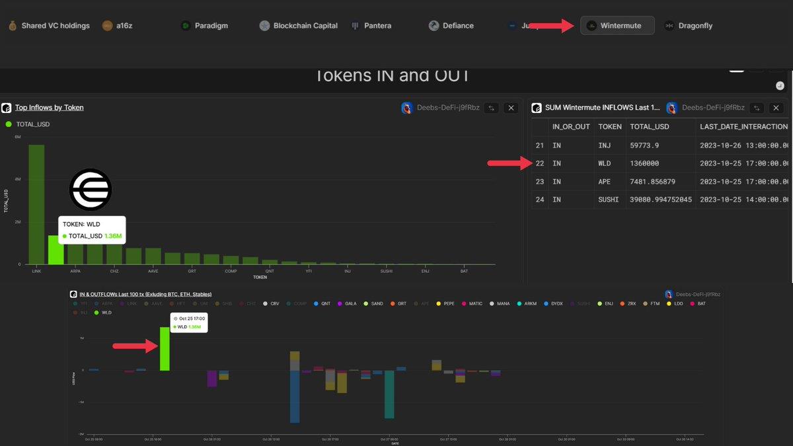
Task: Click the 7481.856879 TOTAL_USD value
Action: pos(653,182)
